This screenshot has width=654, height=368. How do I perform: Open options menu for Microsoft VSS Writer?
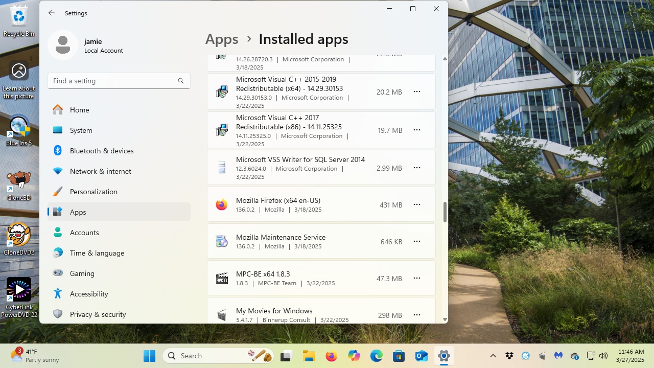click(417, 168)
